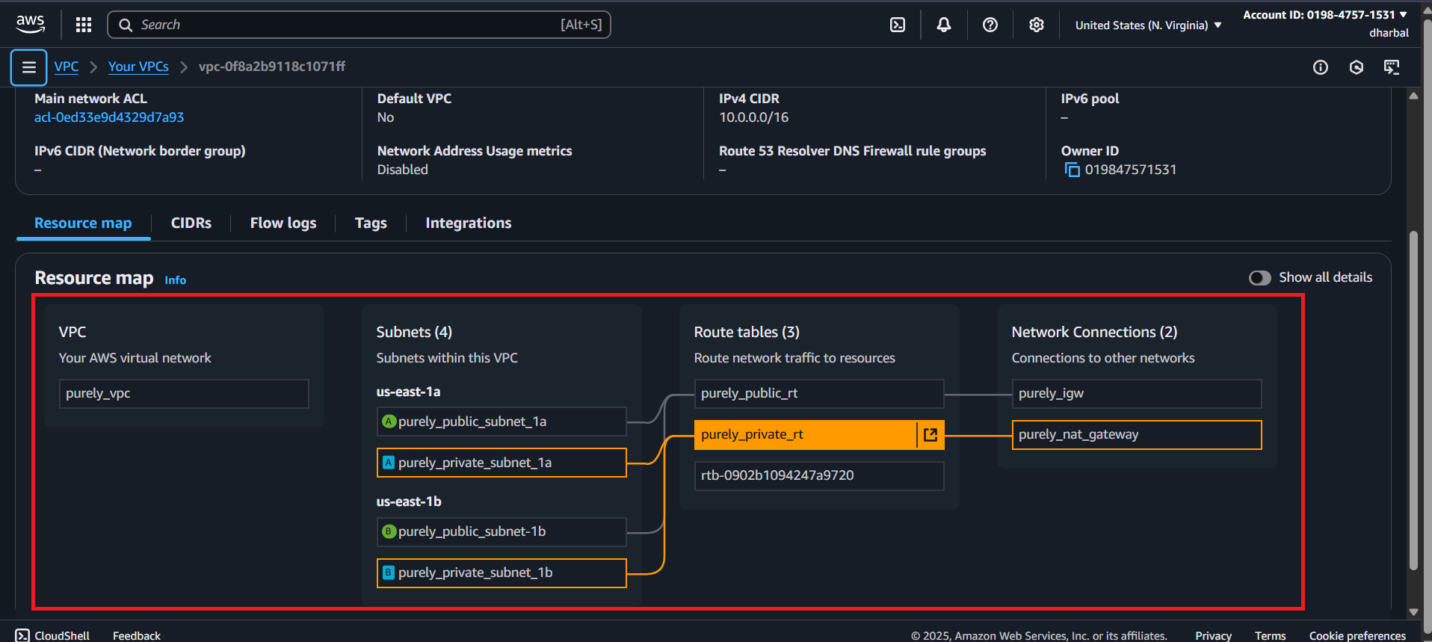This screenshot has width=1432, height=642.
Task: Open the Privacy footer link
Action: pos(1213,635)
